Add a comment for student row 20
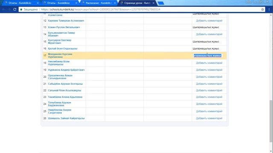This screenshot has height=153, width=273. point(209,76)
